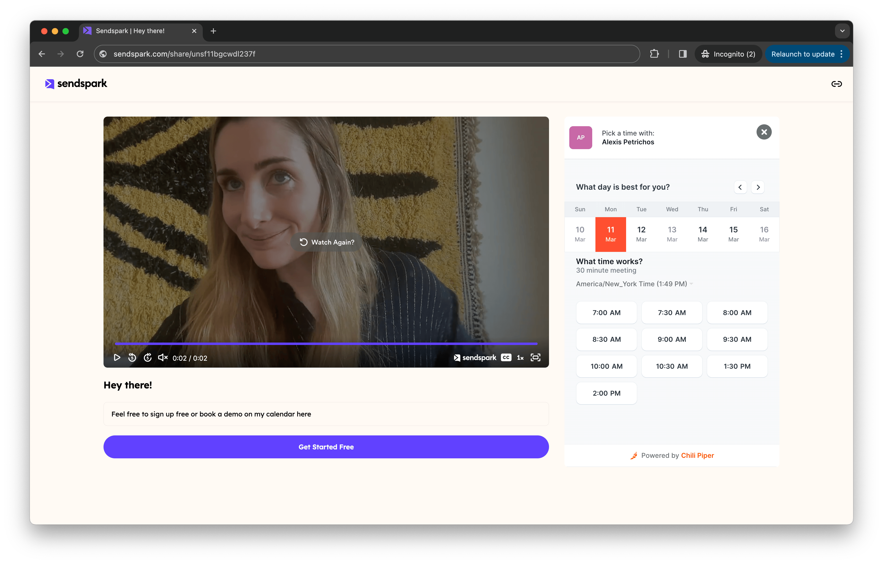Toggle the browser side panel
This screenshot has height=564, width=883.
click(682, 54)
